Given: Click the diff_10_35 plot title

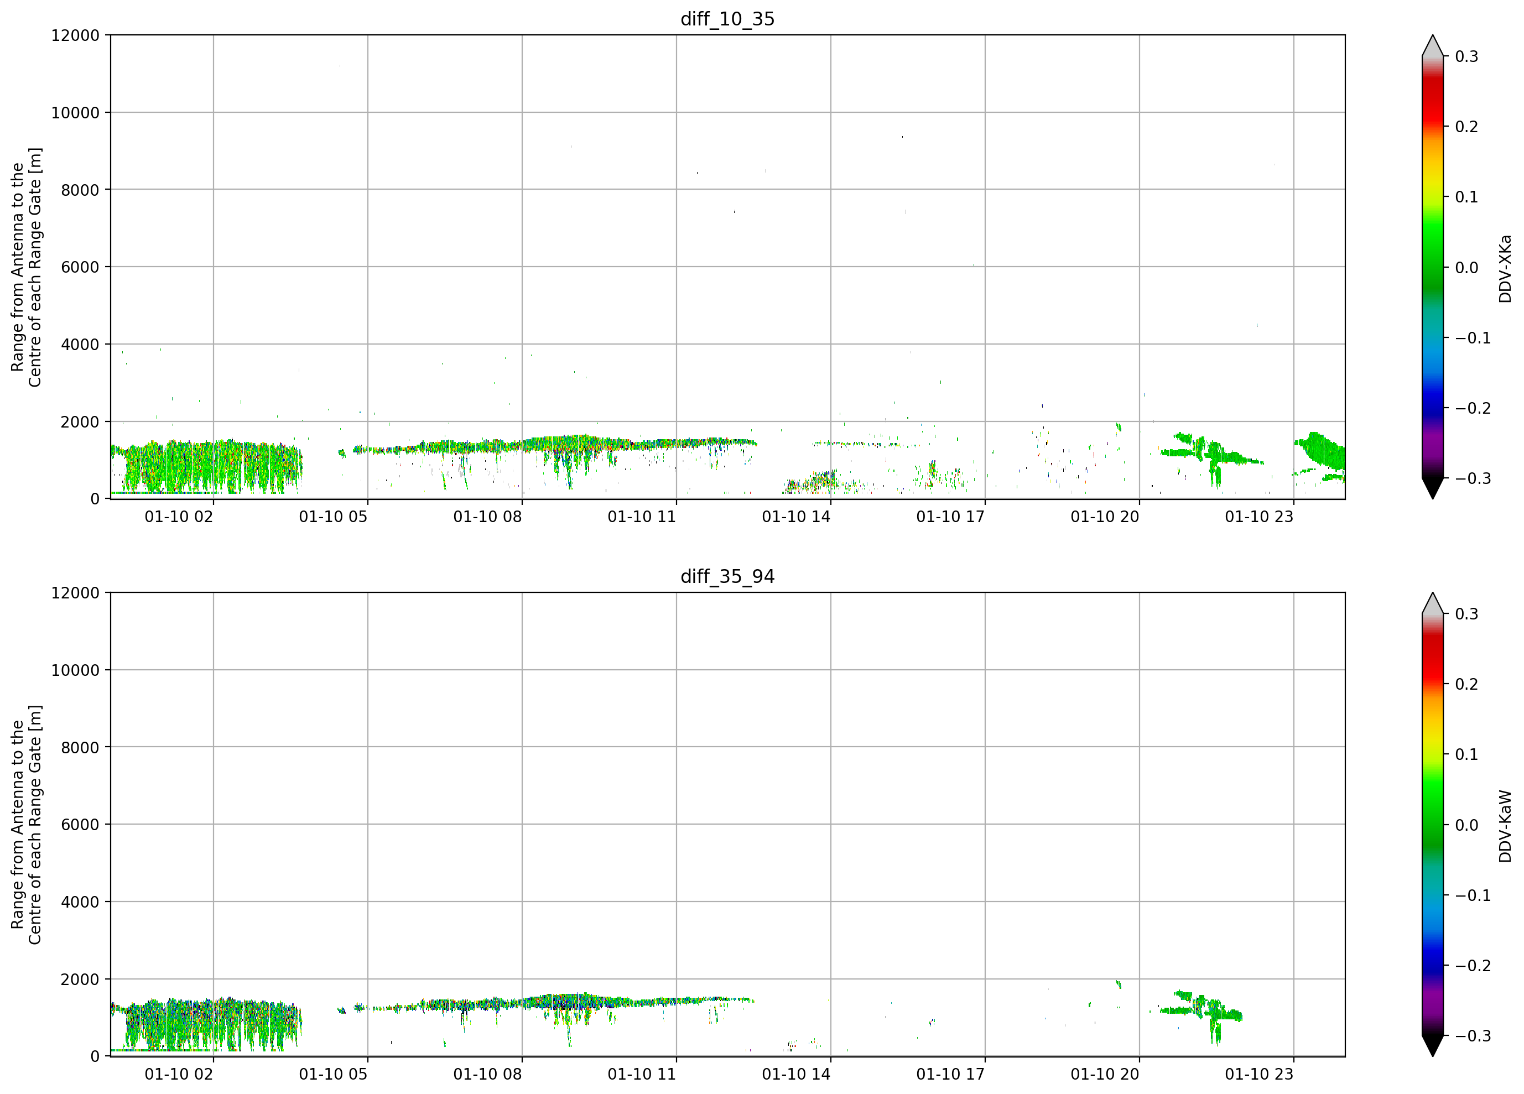Looking at the screenshot, I should (x=728, y=19).
